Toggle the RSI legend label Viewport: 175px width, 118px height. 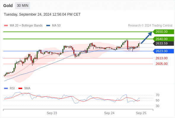[12, 88]
